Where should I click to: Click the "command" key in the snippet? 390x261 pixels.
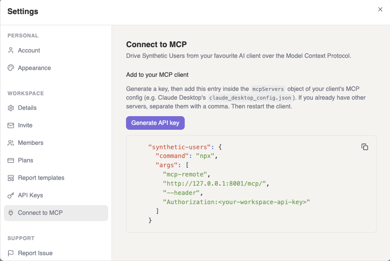point(172,156)
